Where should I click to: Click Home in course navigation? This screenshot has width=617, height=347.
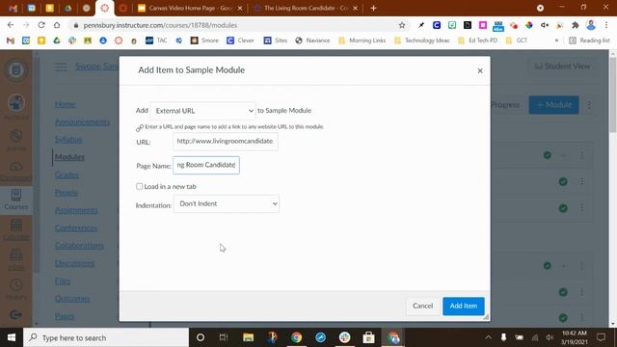(65, 104)
